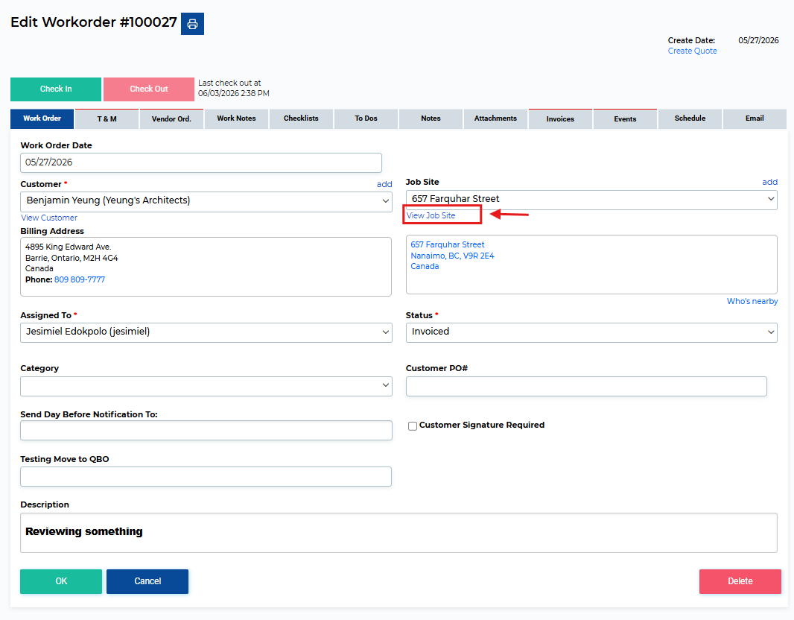The width and height of the screenshot is (794, 620).
Task: Click the print workorder icon
Action: [192, 24]
